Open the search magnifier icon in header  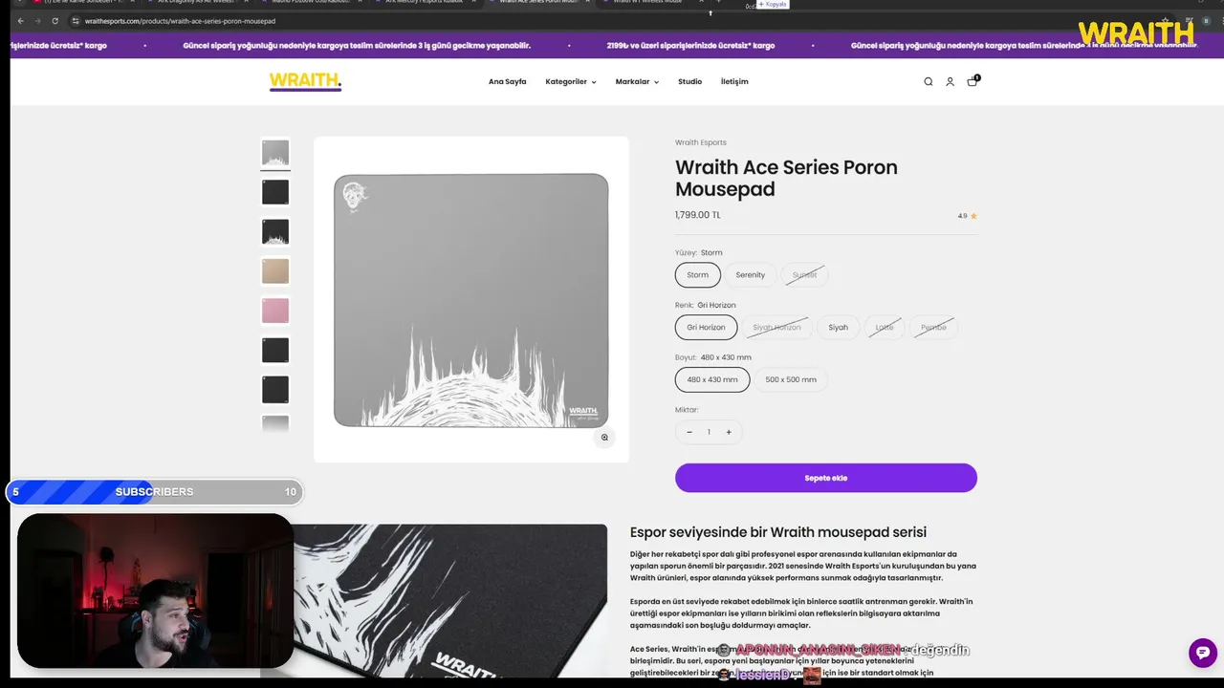point(928,82)
